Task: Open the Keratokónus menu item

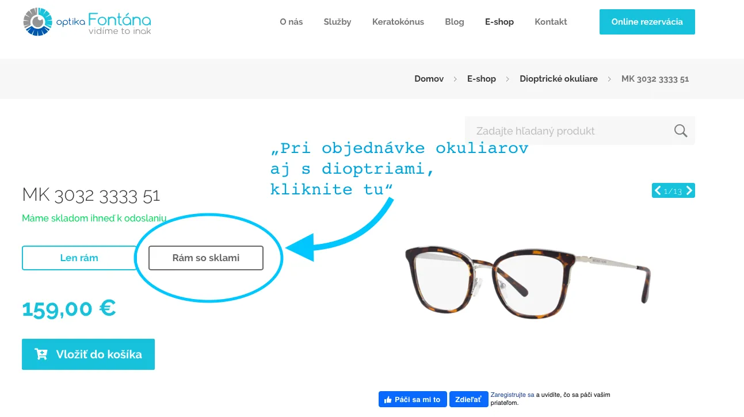Action: (x=398, y=22)
